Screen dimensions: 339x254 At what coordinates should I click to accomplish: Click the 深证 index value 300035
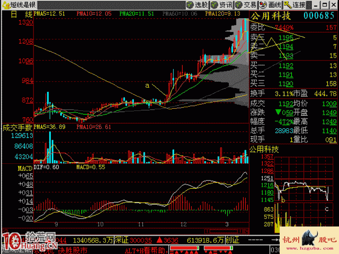[x=141, y=240]
